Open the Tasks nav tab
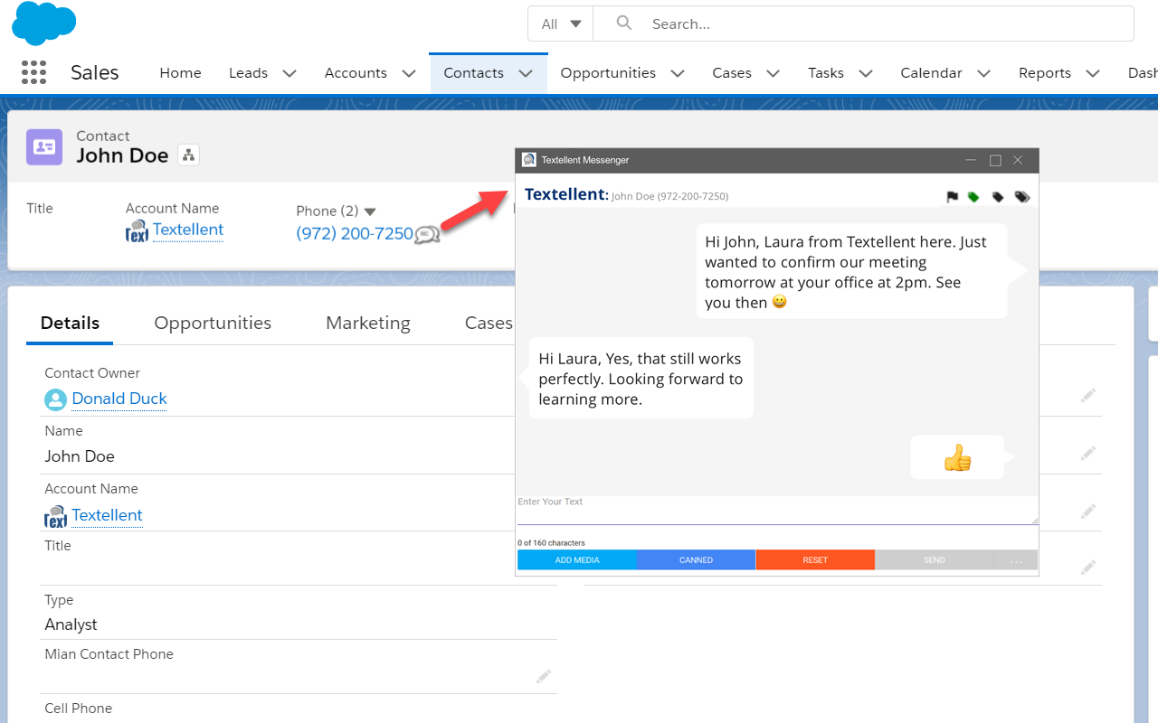This screenshot has width=1158, height=723. (826, 73)
